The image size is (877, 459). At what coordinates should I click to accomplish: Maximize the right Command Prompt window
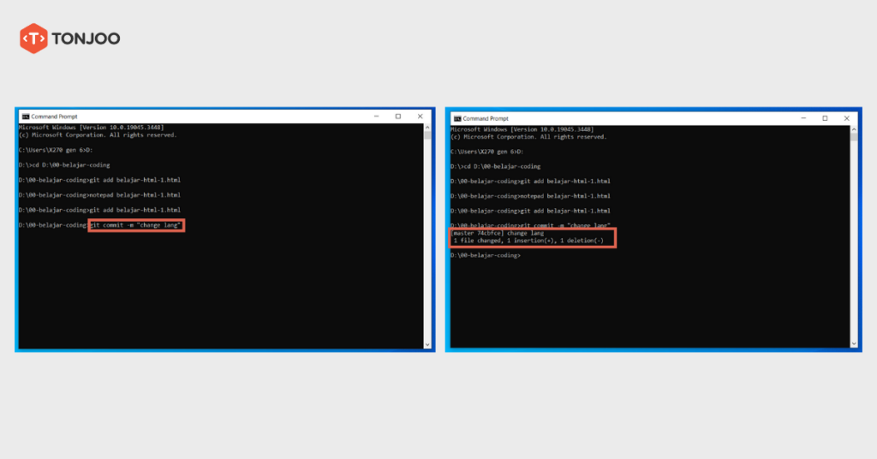[x=825, y=118]
